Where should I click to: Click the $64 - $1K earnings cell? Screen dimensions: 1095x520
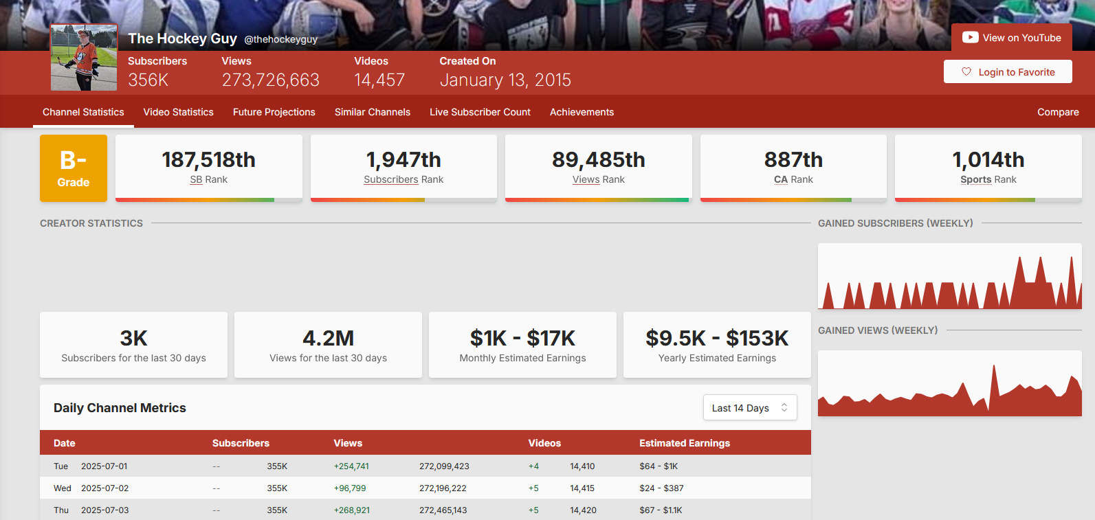[659, 466]
